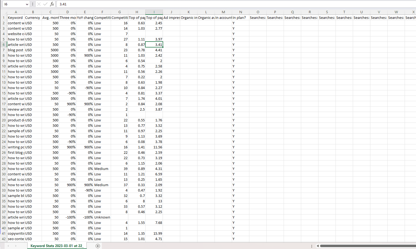Viewport: 416px width, 249px height.
Task: Select row 6 by its header
Action: coord(4,45)
